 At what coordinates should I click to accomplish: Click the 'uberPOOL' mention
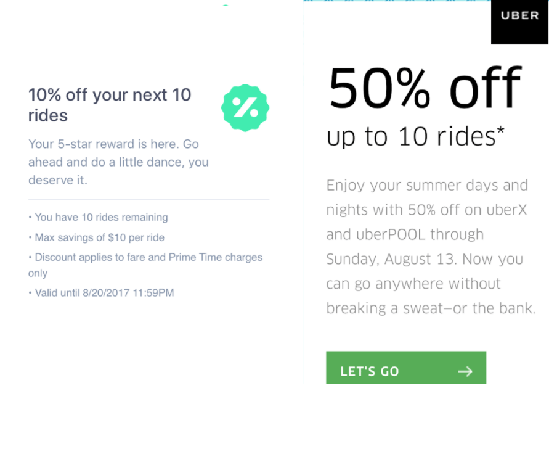coord(391,234)
